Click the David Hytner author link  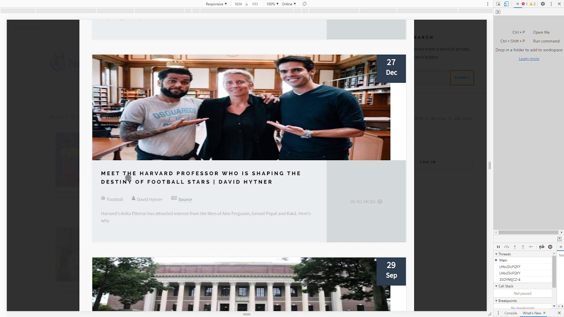pos(149,199)
